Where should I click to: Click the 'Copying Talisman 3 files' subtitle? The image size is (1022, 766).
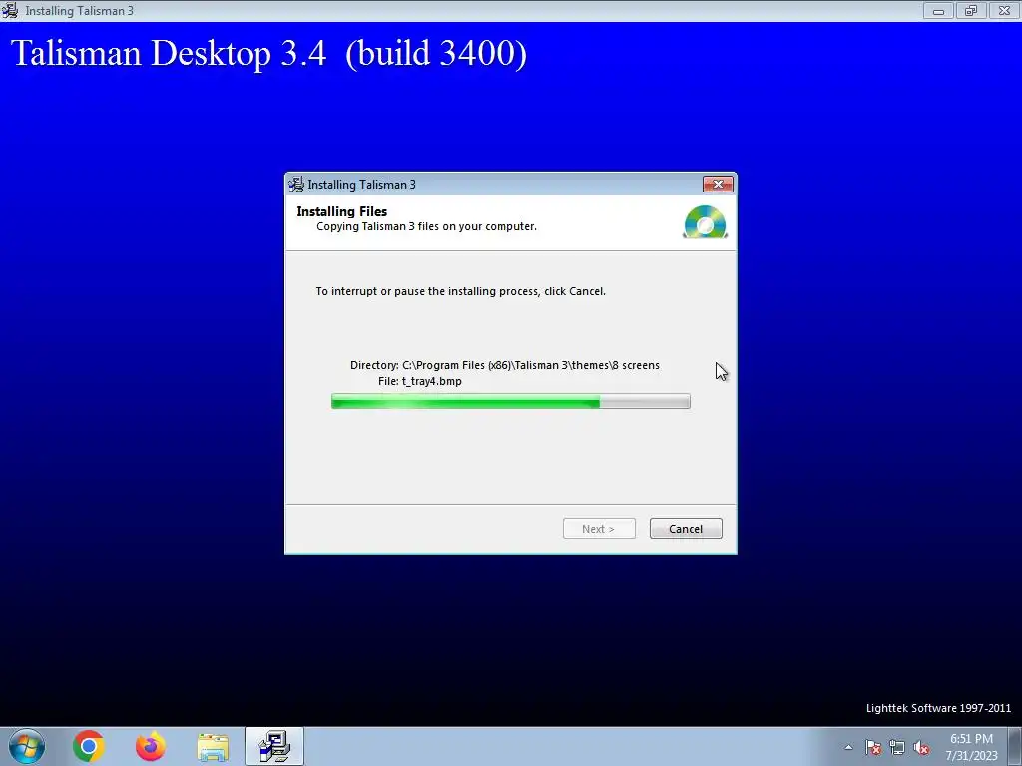pos(426,226)
